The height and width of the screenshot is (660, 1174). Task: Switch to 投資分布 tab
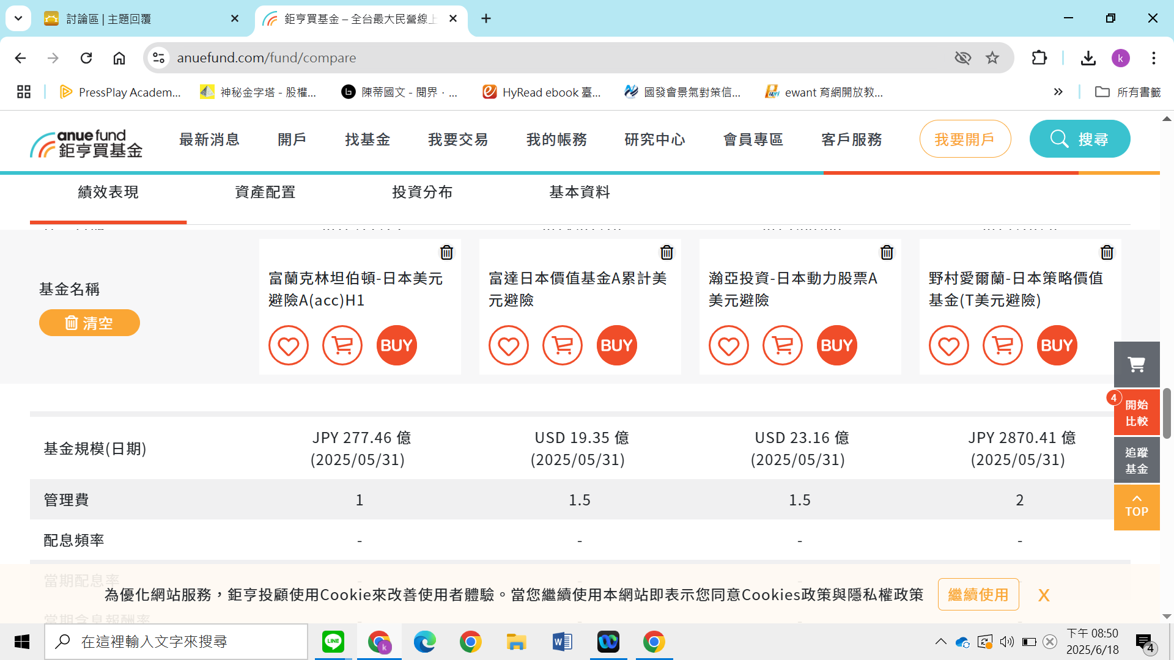click(x=423, y=193)
